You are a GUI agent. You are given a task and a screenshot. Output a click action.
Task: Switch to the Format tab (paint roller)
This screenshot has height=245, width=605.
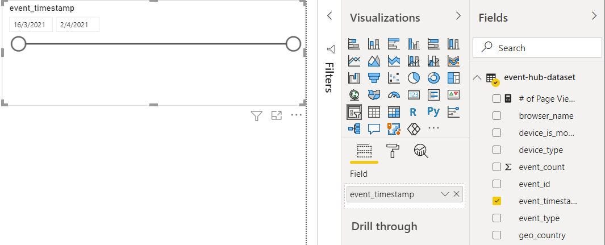tap(393, 151)
